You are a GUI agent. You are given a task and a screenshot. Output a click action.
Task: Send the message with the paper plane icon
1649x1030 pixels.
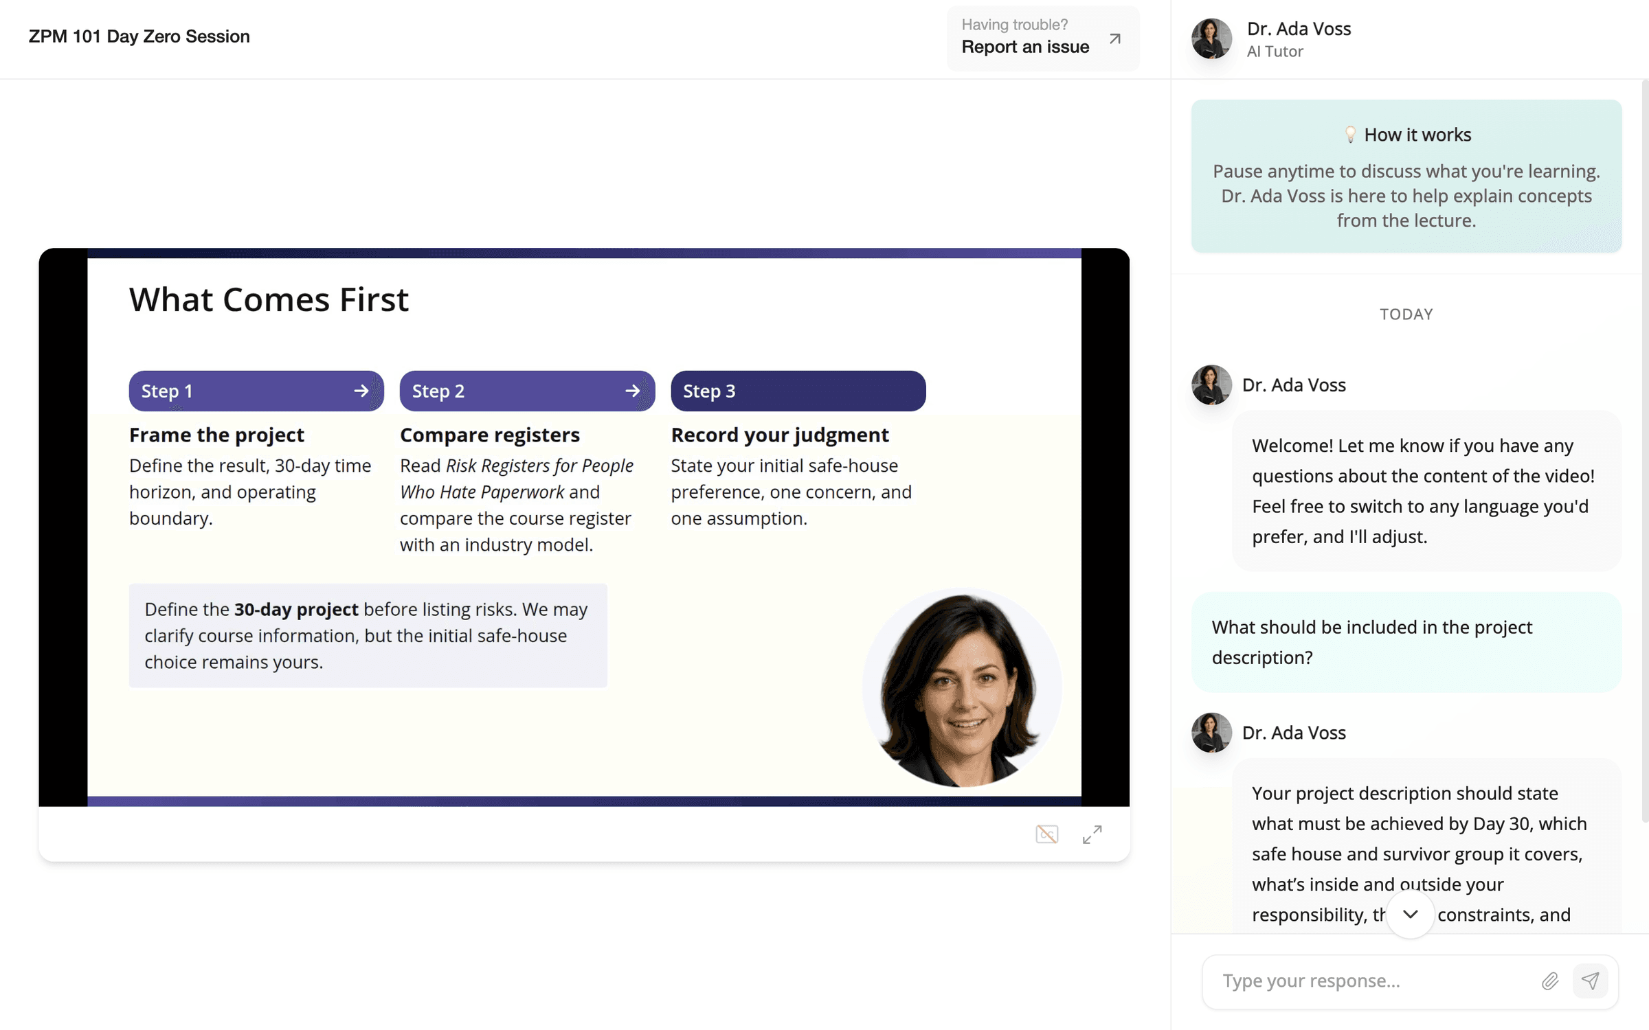[x=1591, y=981]
